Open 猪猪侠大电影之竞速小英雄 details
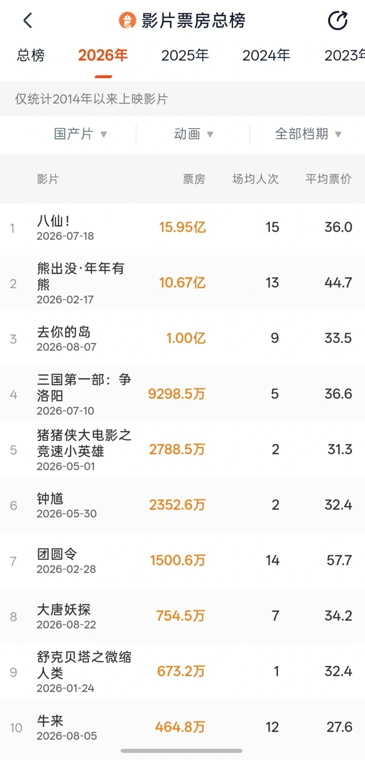Viewport: 365px width, 760px height. [182, 450]
